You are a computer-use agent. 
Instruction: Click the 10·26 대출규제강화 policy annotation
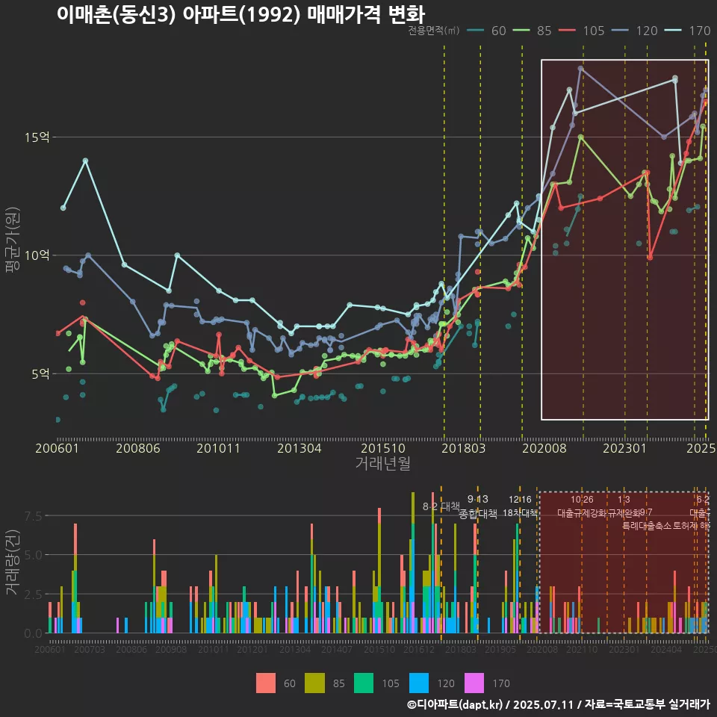pyautogui.click(x=582, y=506)
